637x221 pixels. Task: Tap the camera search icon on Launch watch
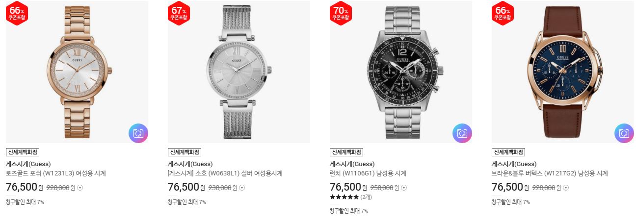pos(462,133)
